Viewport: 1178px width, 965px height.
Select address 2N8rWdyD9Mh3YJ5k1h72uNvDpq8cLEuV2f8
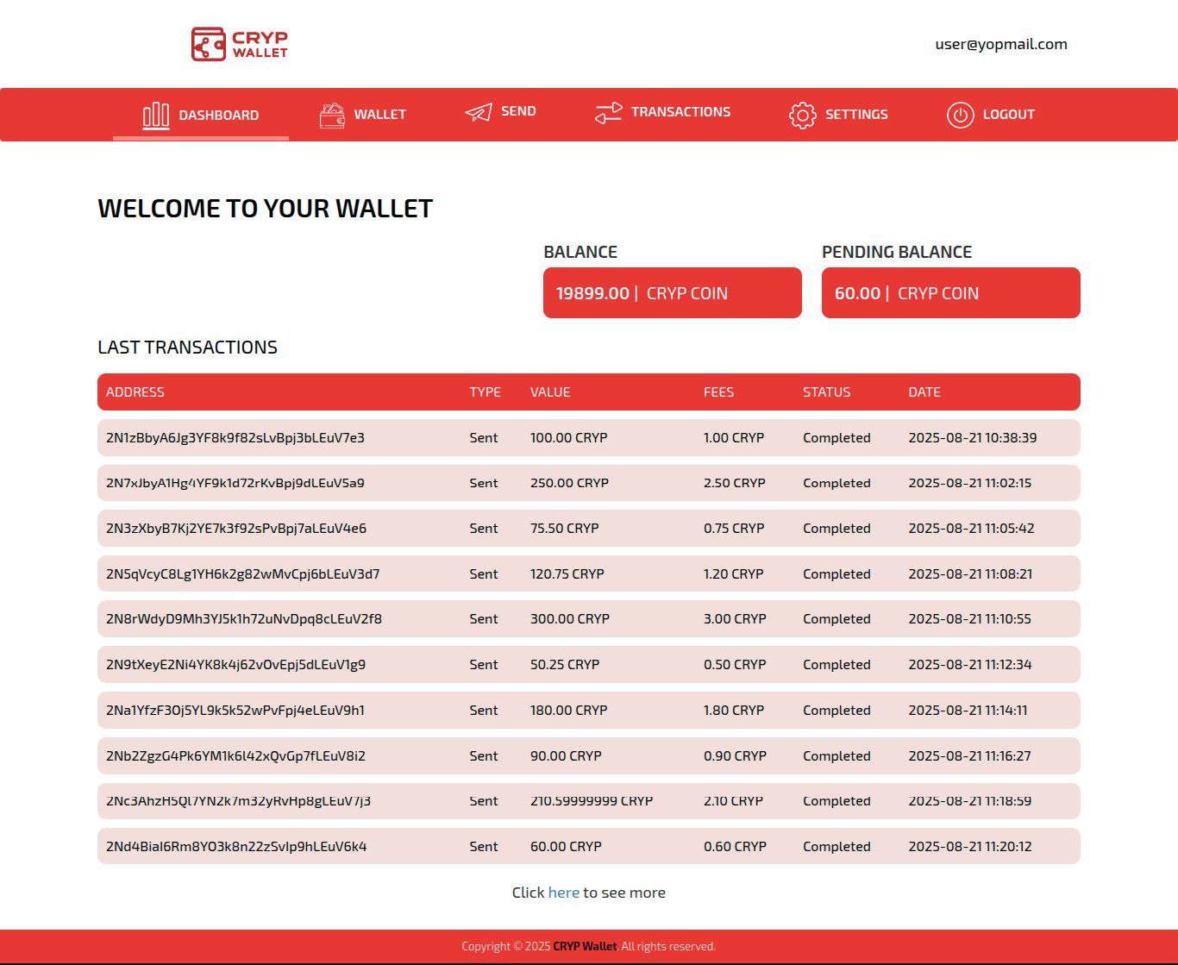coord(244,619)
